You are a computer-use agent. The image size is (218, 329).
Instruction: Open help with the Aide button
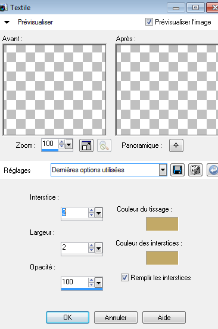(x=164, y=317)
